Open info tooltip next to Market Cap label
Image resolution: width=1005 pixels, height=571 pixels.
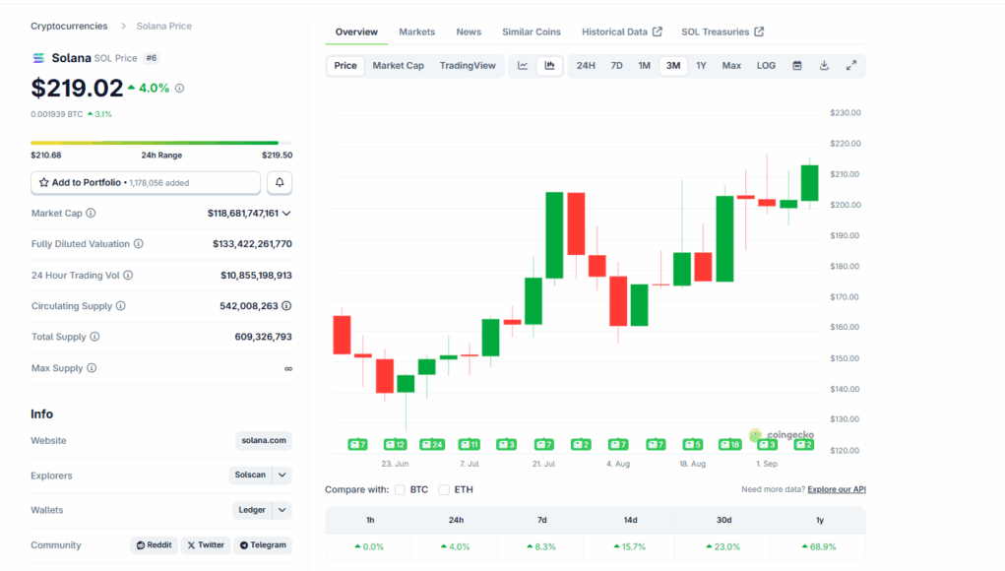91,214
